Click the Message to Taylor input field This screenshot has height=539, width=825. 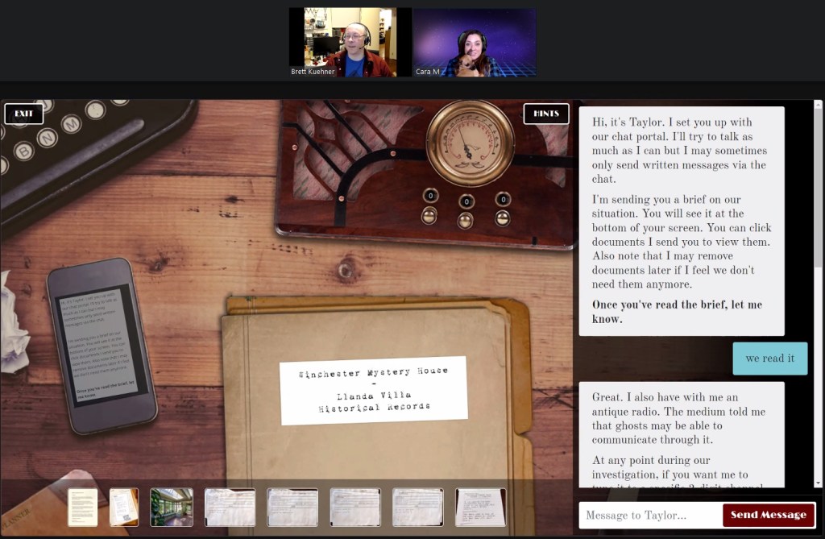point(645,515)
